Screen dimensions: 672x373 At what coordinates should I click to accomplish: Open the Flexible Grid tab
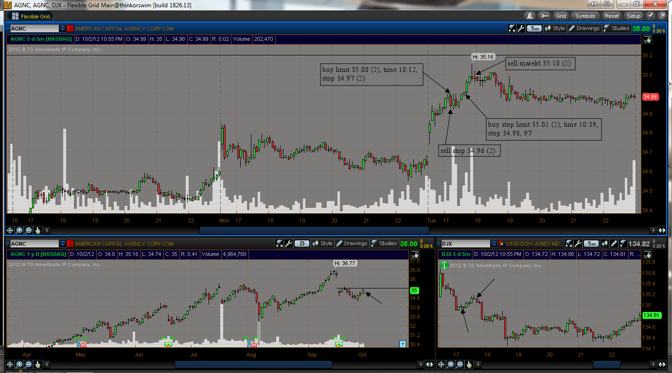(32, 16)
